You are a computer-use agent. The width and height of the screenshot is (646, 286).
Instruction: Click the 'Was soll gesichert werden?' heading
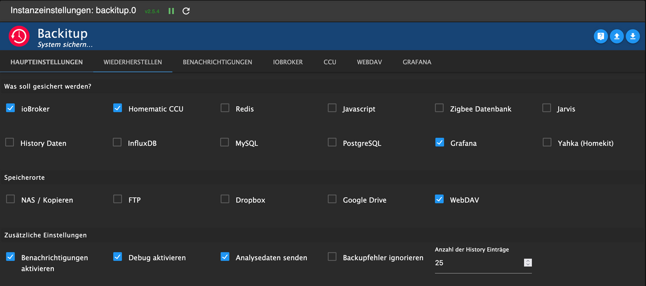pos(47,86)
